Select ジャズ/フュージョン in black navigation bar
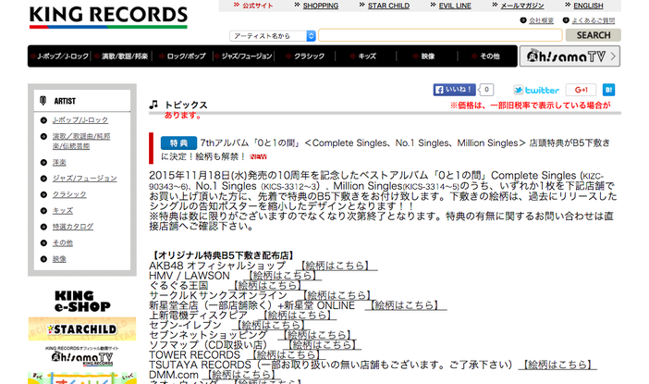The width and height of the screenshot is (649, 384). click(x=244, y=56)
